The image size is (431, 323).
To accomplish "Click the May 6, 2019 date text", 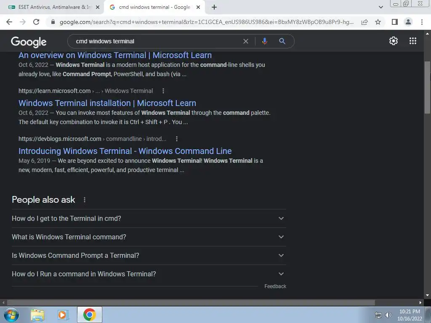I will [x=35, y=161].
